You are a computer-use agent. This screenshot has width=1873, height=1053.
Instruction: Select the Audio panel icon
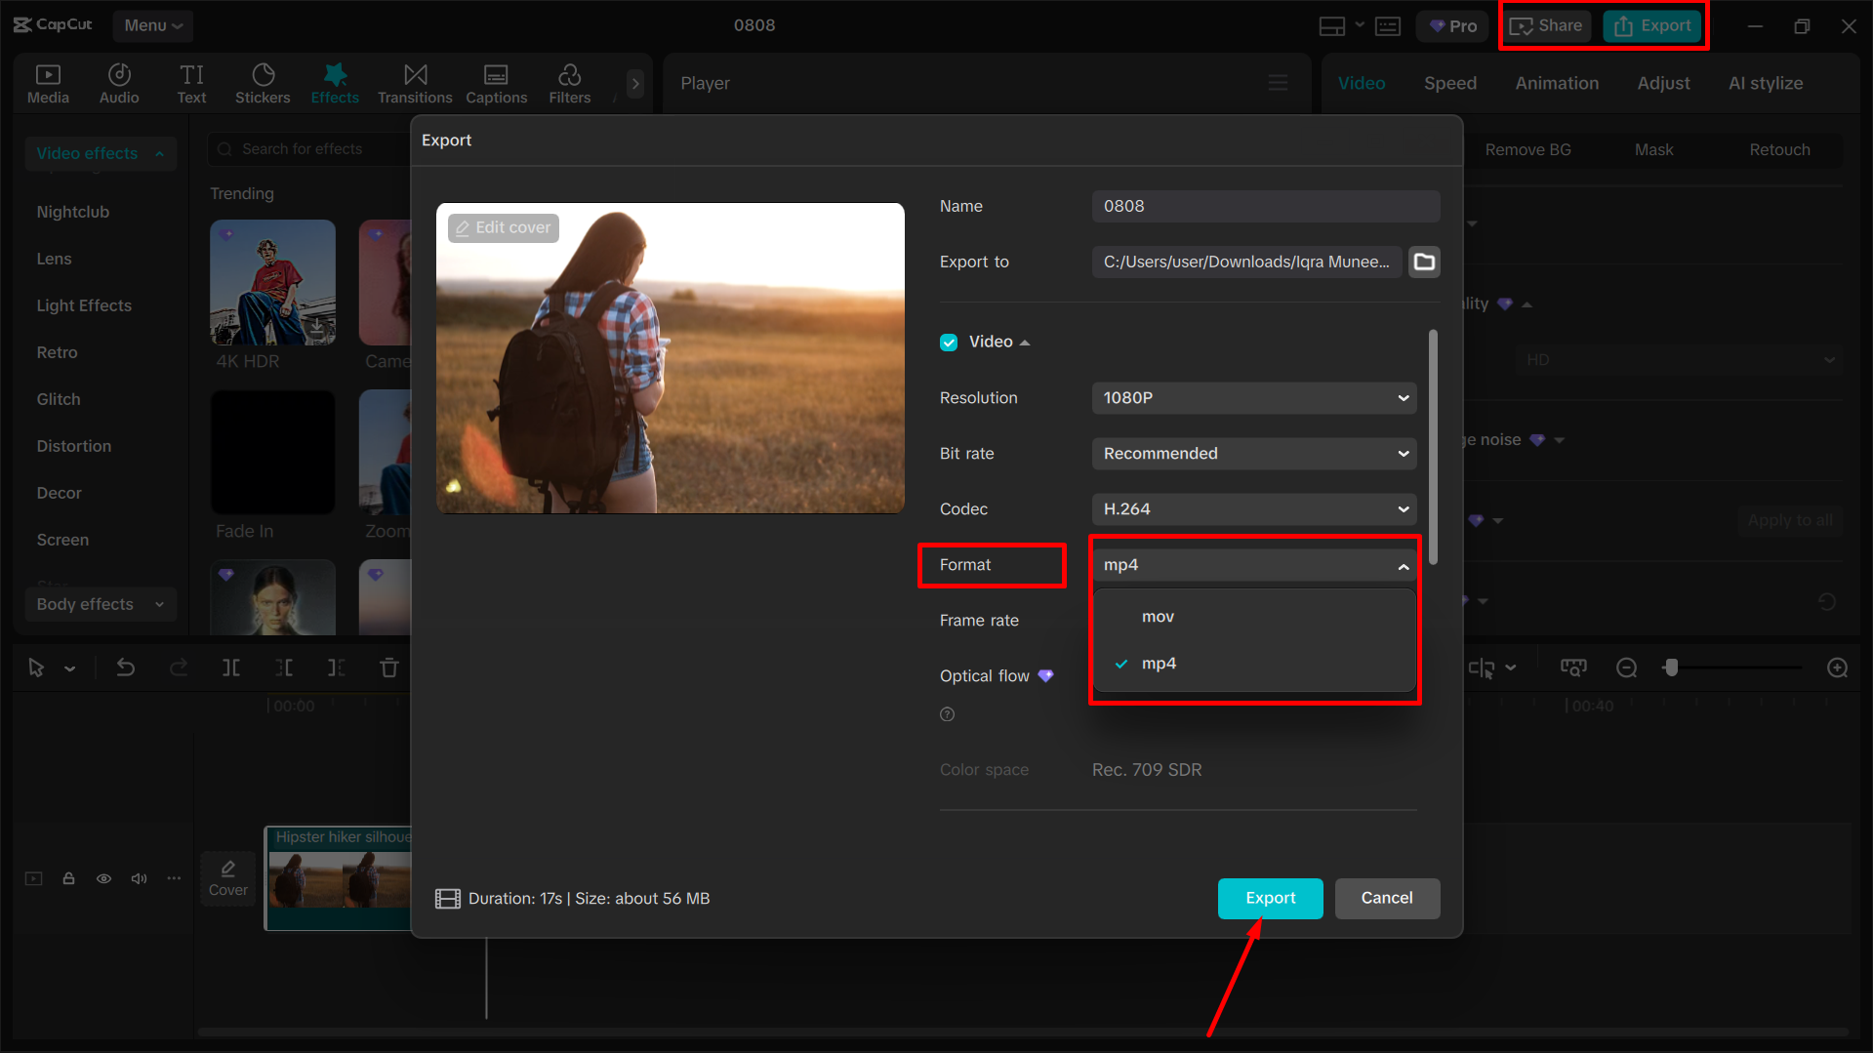(119, 83)
